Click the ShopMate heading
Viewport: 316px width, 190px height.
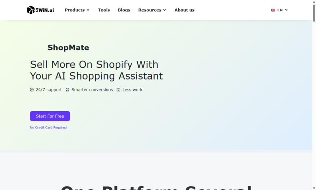68,48
